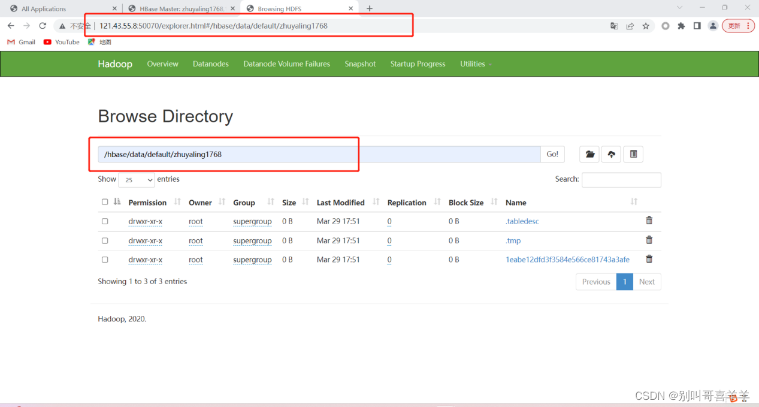This screenshot has width=759, height=407.
Task: Edit group supergroup of .tabledesc row
Action: [252, 221]
